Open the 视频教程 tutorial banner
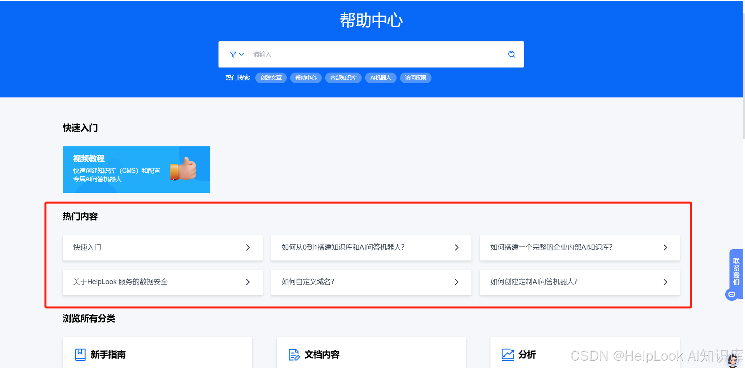745x368 pixels. (137, 170)
